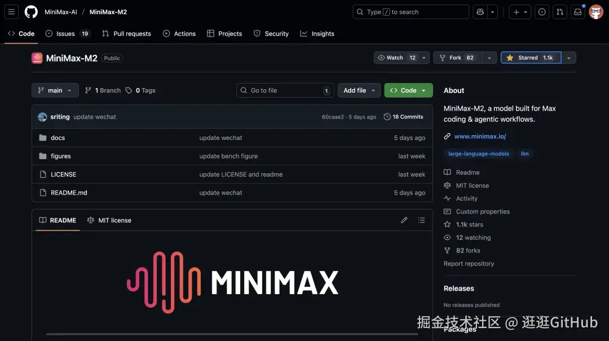
Task: Open the hamburger navigation menu
Action: tap(11, 12)
